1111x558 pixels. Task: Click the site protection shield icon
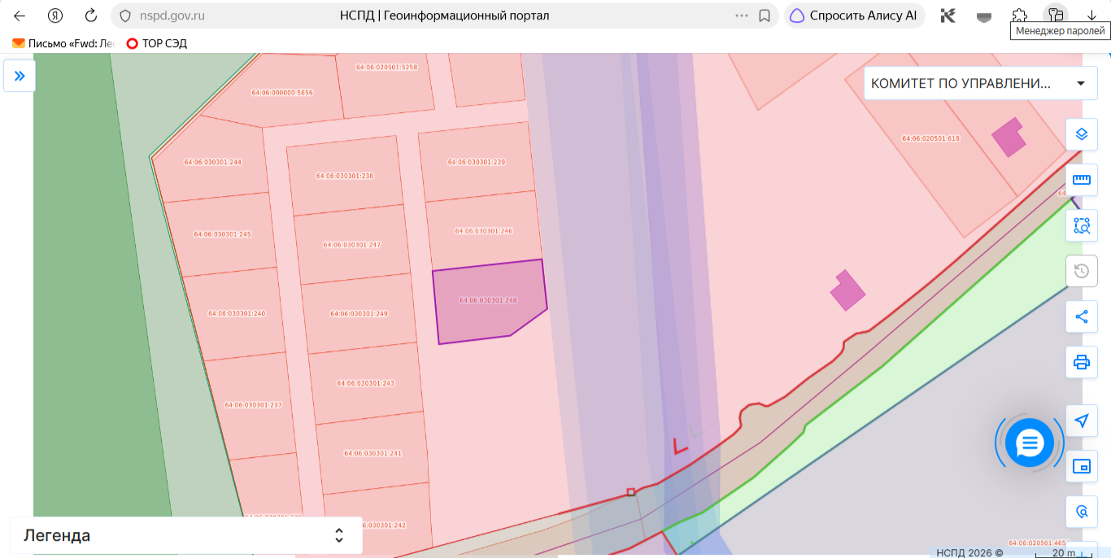[124, 15]
